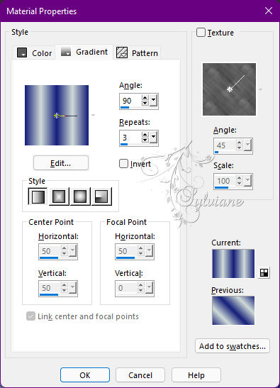The height and width of the screenshot is (388, 280).
Task: Click the Add to swatches... button
Action: [233, 346]
